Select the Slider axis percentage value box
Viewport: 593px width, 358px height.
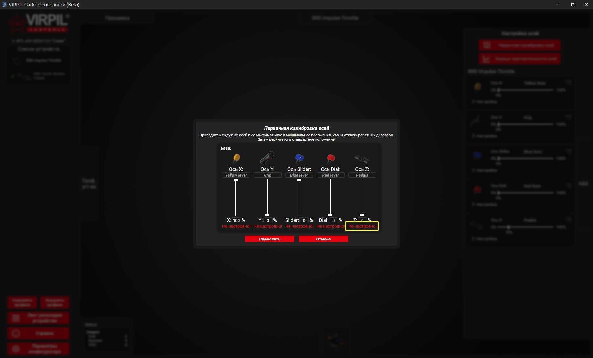tap(304, 220)
